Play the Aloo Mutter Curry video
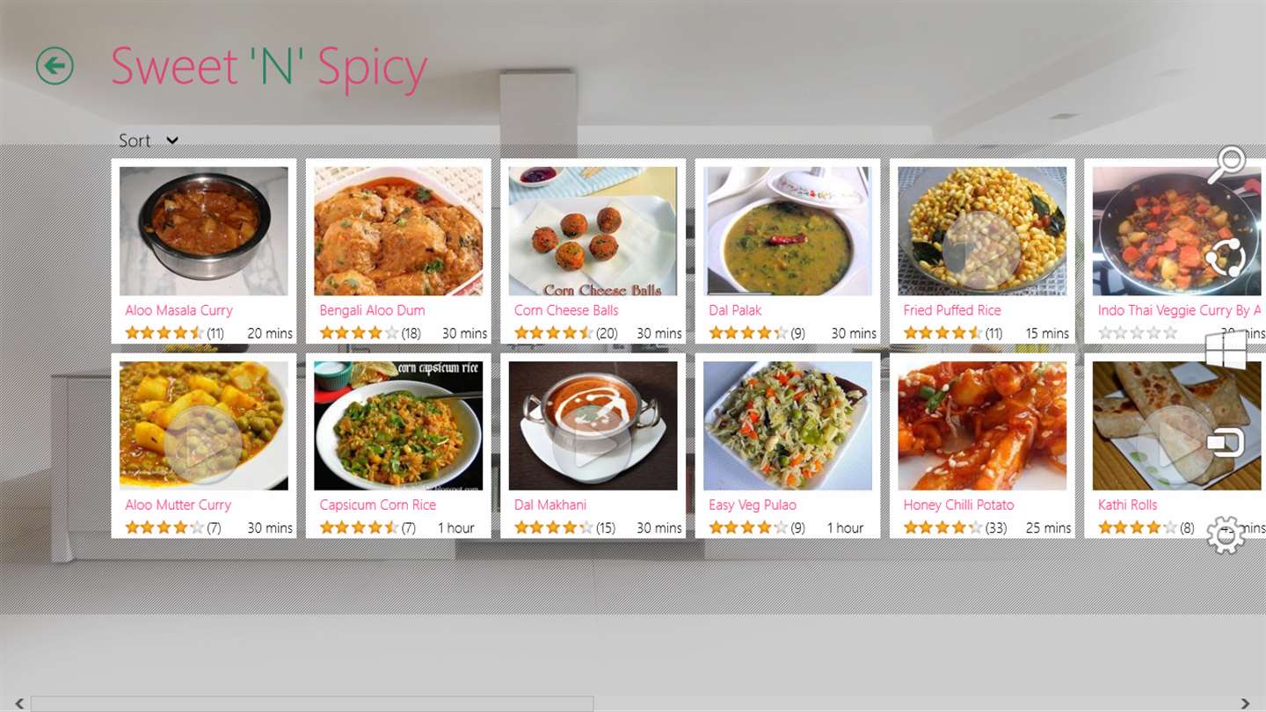 click(x=203, y=444)
